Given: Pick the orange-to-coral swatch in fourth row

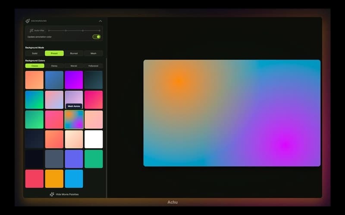Looking at the screenshot, I should tap(54, 139).
